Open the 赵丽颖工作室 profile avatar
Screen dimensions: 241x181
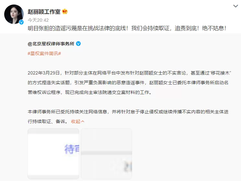pos(14,14)
